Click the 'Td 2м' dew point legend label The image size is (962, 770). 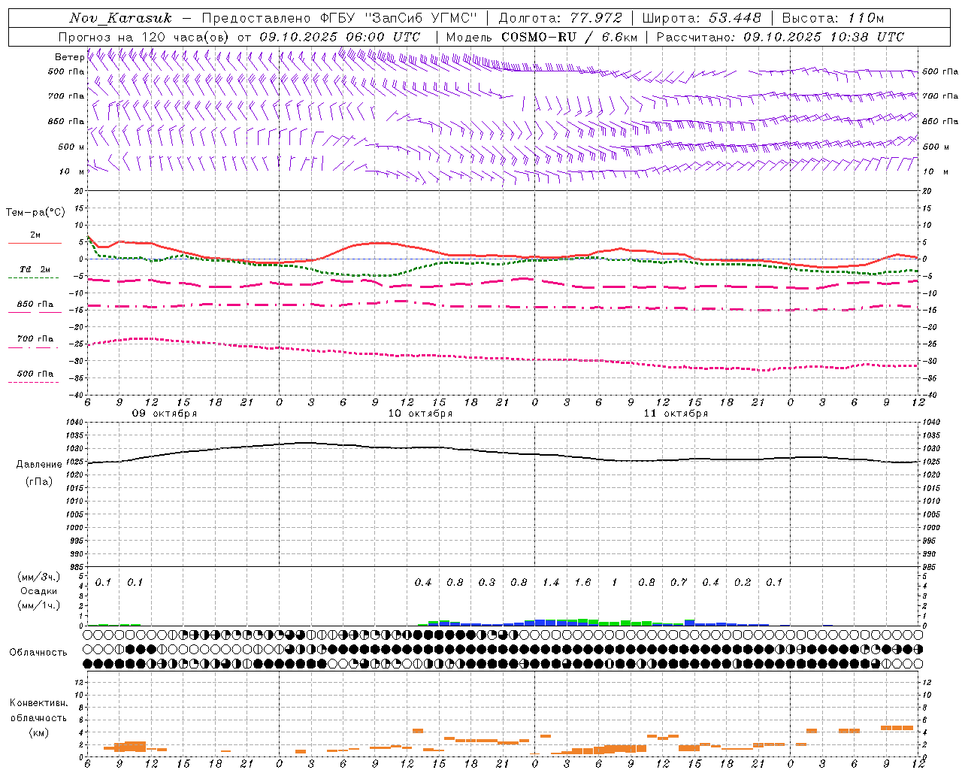(x=35, y=269)
